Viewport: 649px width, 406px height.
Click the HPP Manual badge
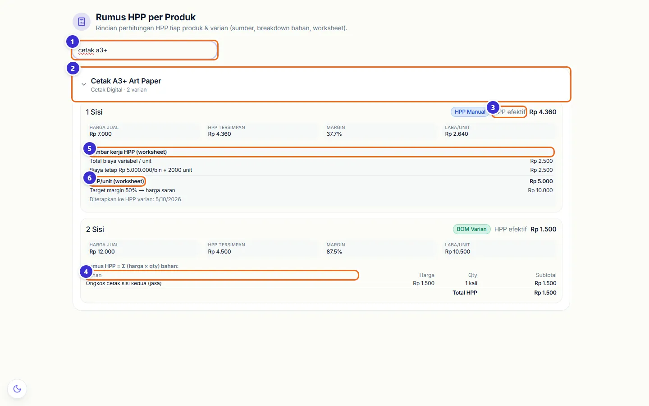(470, 112)
